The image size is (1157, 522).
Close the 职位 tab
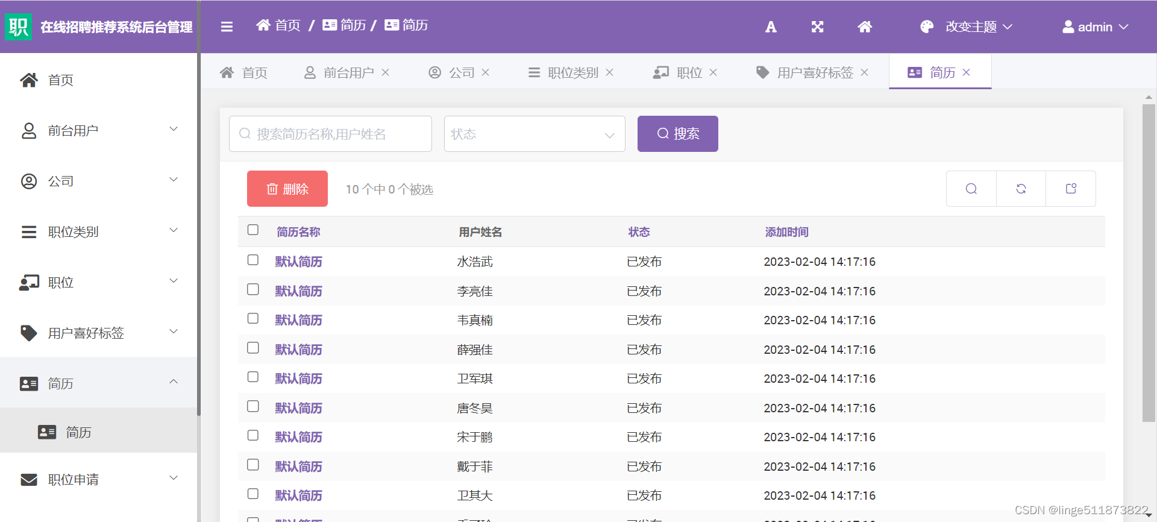click(713, 72)
